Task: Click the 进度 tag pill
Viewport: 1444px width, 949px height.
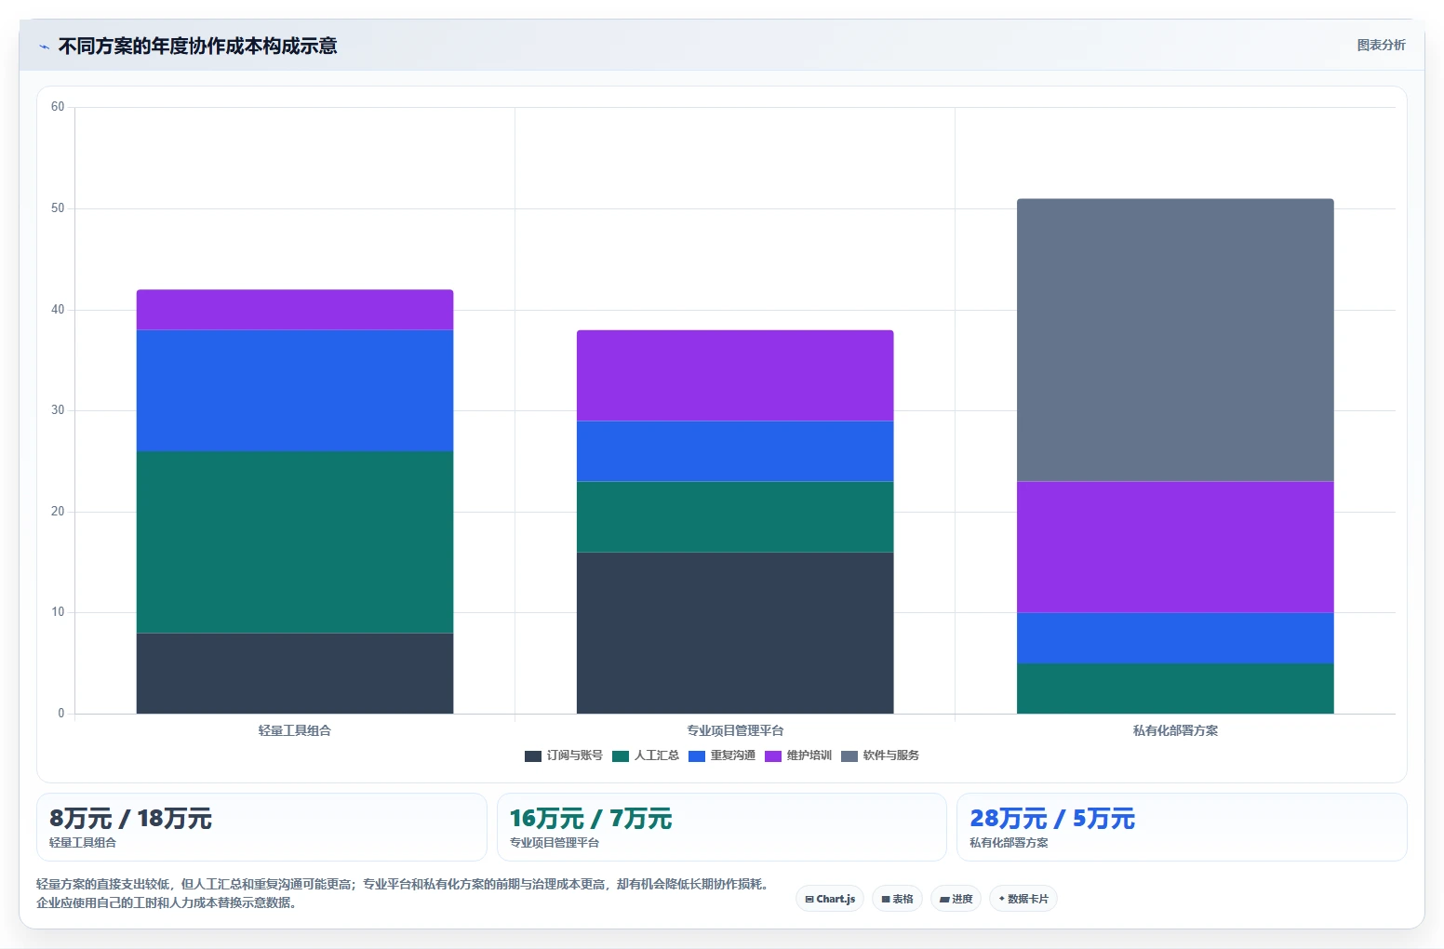Action: coord(956,899)
